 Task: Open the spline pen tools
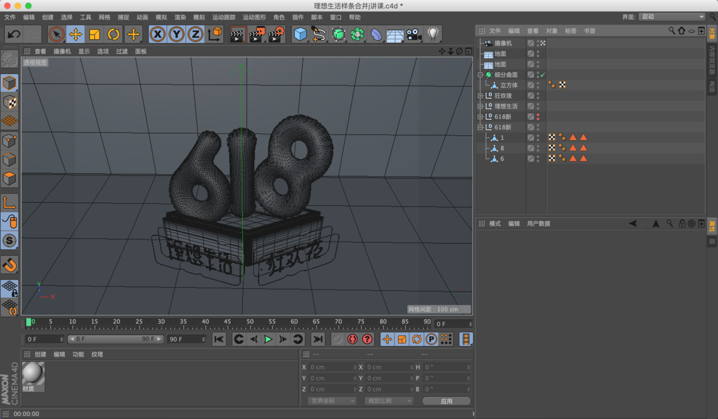(x=319, y=34)
